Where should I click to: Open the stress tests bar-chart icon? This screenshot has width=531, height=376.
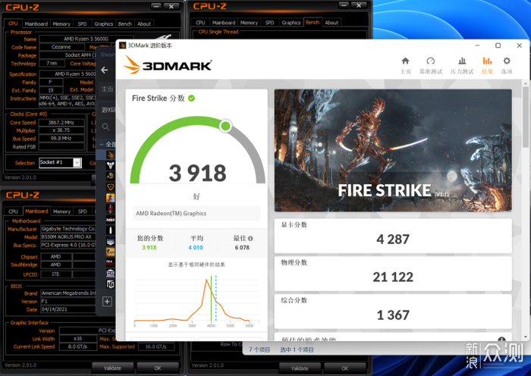click(462, 61)
